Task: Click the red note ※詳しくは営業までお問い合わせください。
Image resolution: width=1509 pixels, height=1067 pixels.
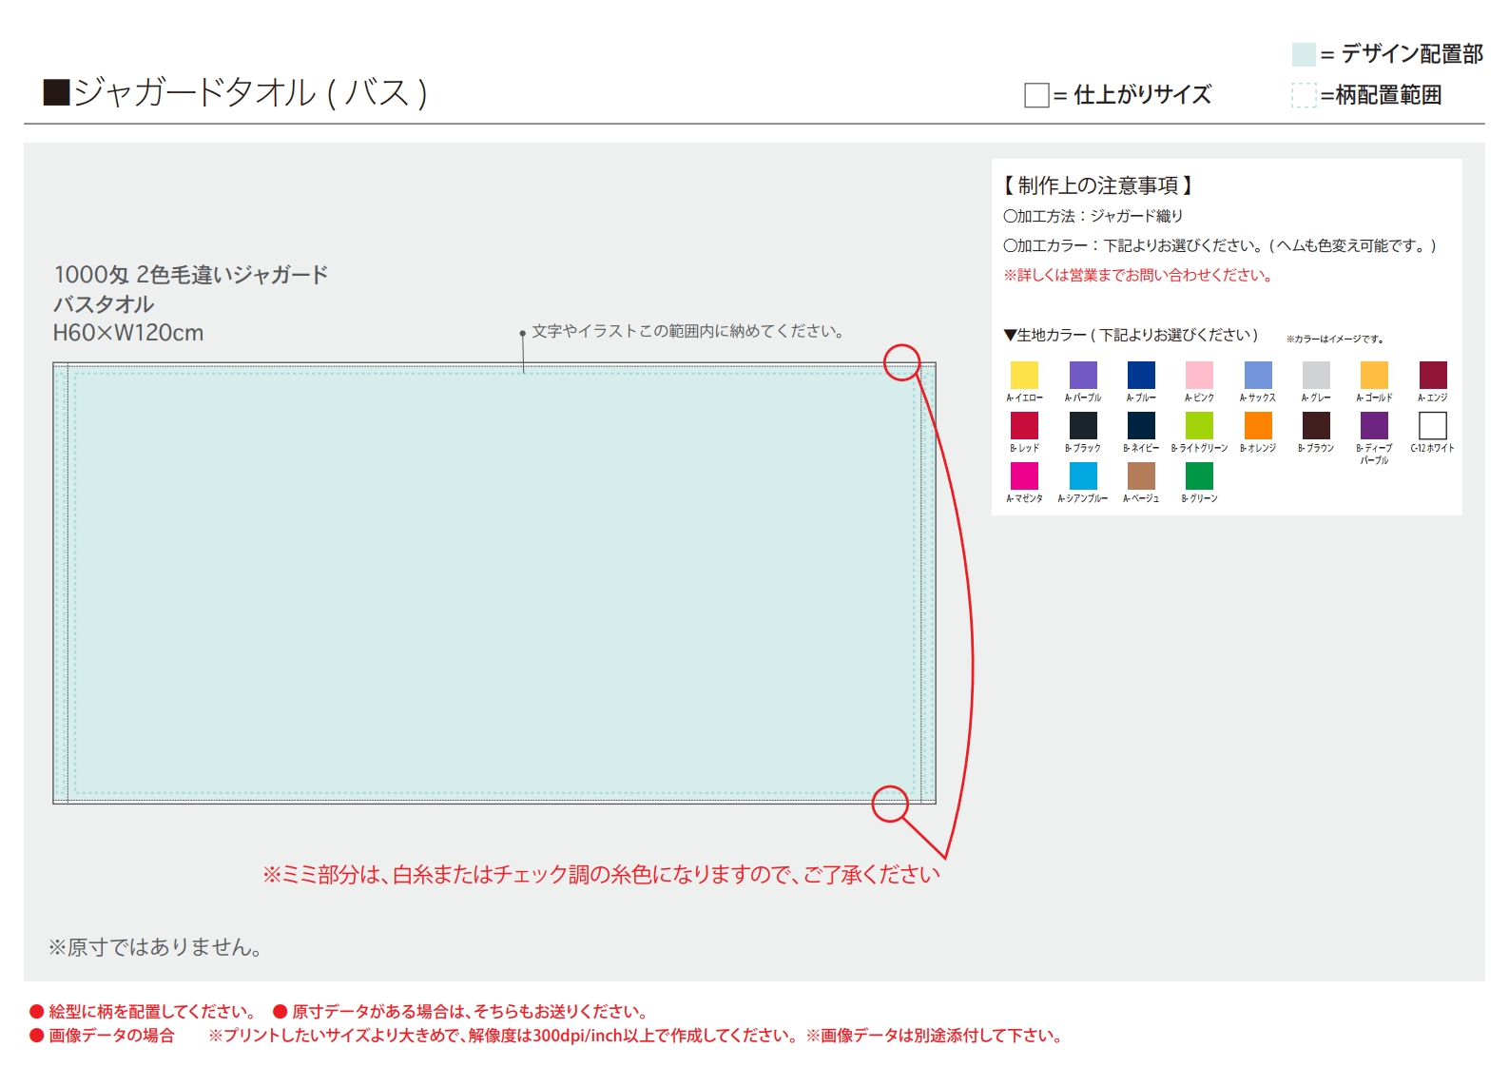Action: pyautogui.click(x=1138, y=275)
